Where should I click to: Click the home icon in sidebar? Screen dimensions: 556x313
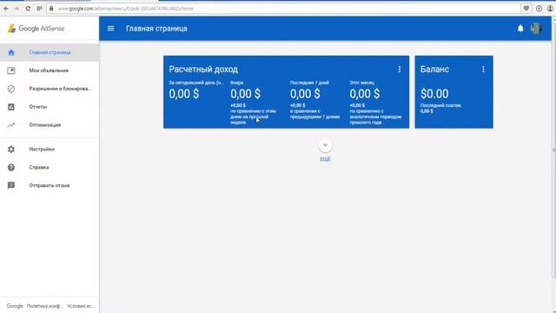(11, 52)
